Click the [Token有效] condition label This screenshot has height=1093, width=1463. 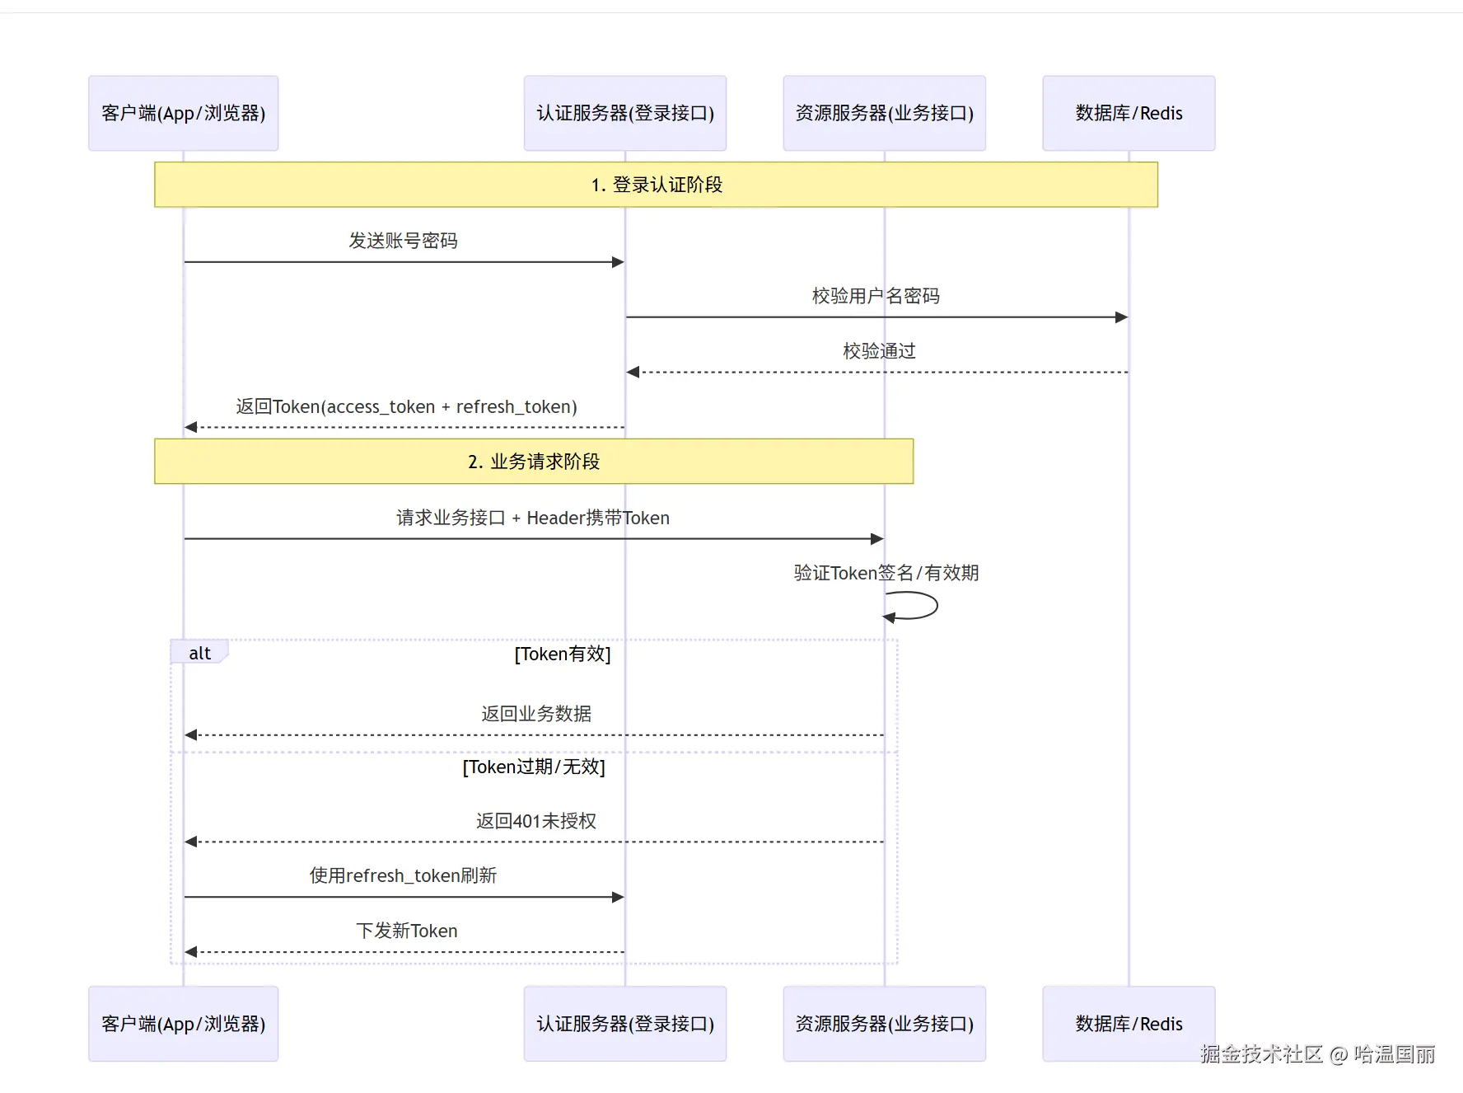(563, 654)
